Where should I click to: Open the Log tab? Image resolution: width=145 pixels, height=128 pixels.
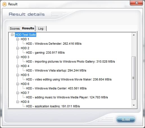coord(41,29)
